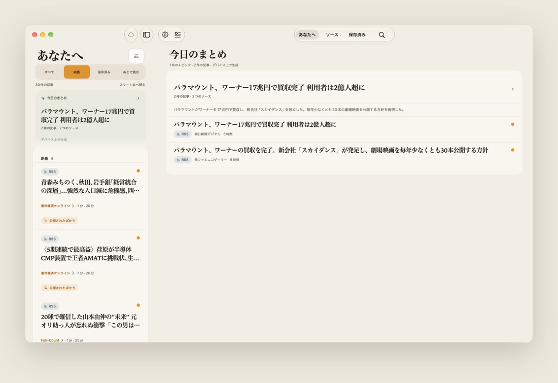This screenshot has height=383, width=558.
Task: Click the 電ファミニコゲーマー source label
Action: tap(211, 160)
